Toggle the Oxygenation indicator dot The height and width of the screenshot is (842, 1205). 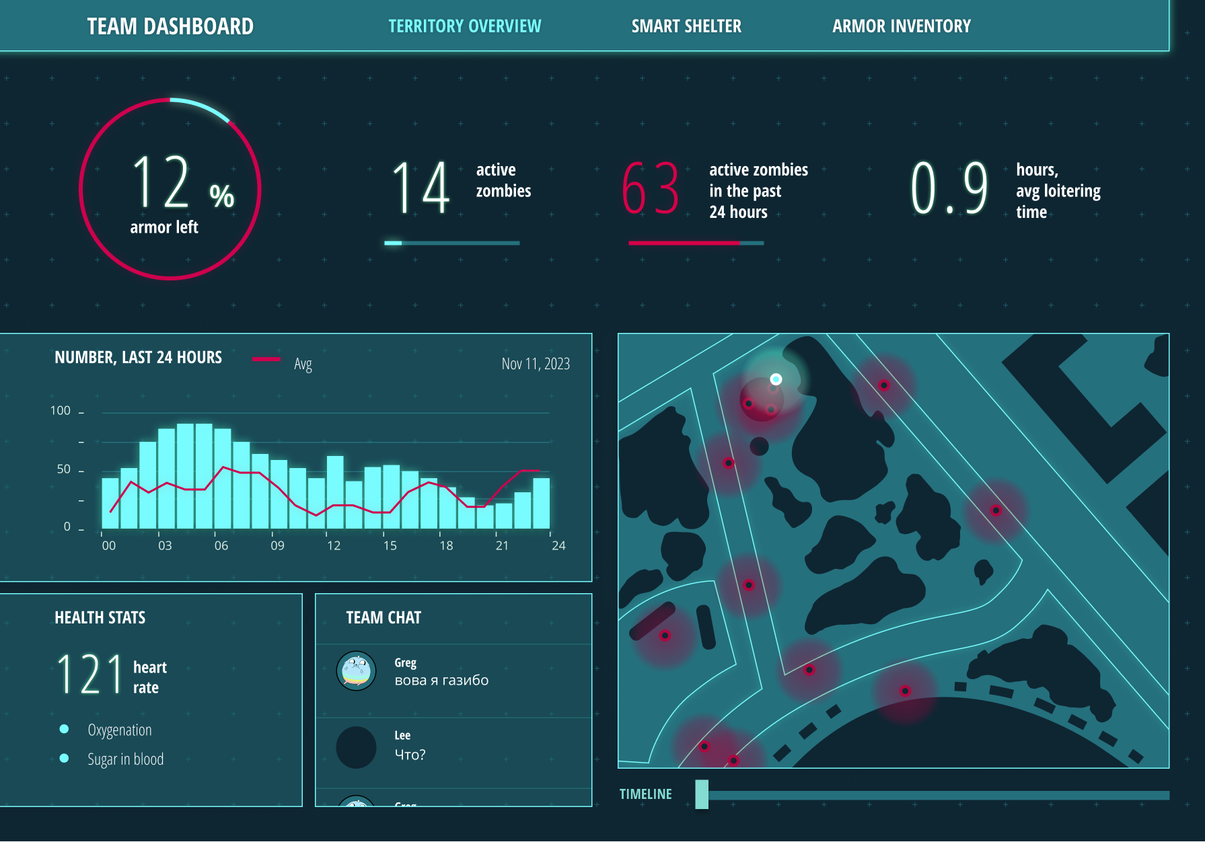coord(65,729)
